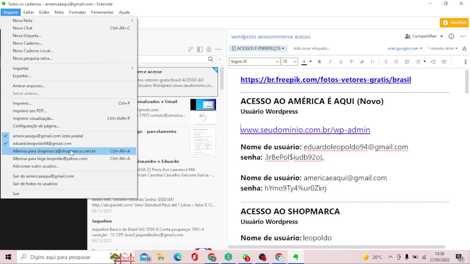Click font color swatch button
The image size is (470, 264).
[304, 62]
